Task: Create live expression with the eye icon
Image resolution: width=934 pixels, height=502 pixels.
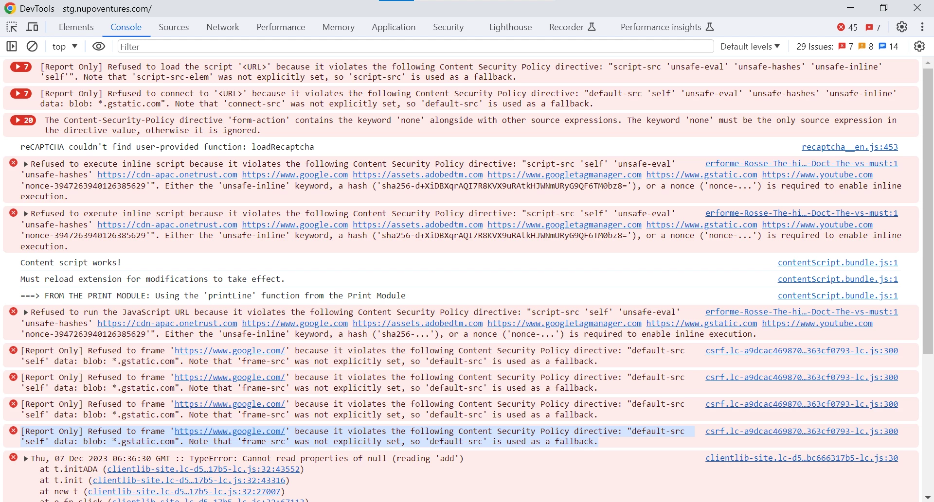Action: (99, 46)
